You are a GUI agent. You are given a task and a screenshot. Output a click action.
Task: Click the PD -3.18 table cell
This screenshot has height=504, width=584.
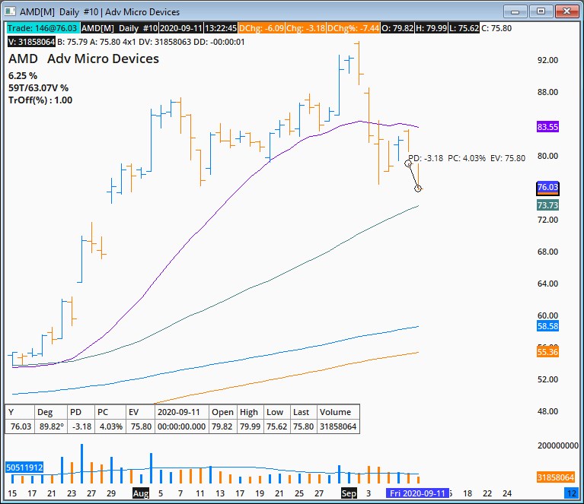click(81, 426)
